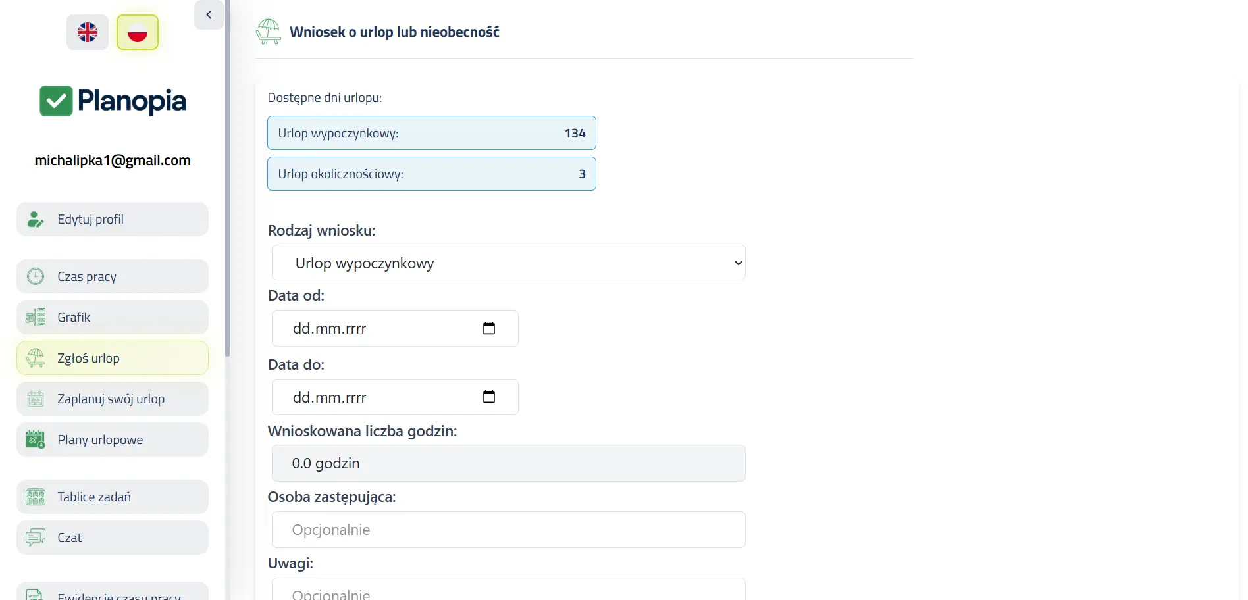The image size is (1248, 600).
Task: Click the Grafik schedule icon
Action: [36, 318]
